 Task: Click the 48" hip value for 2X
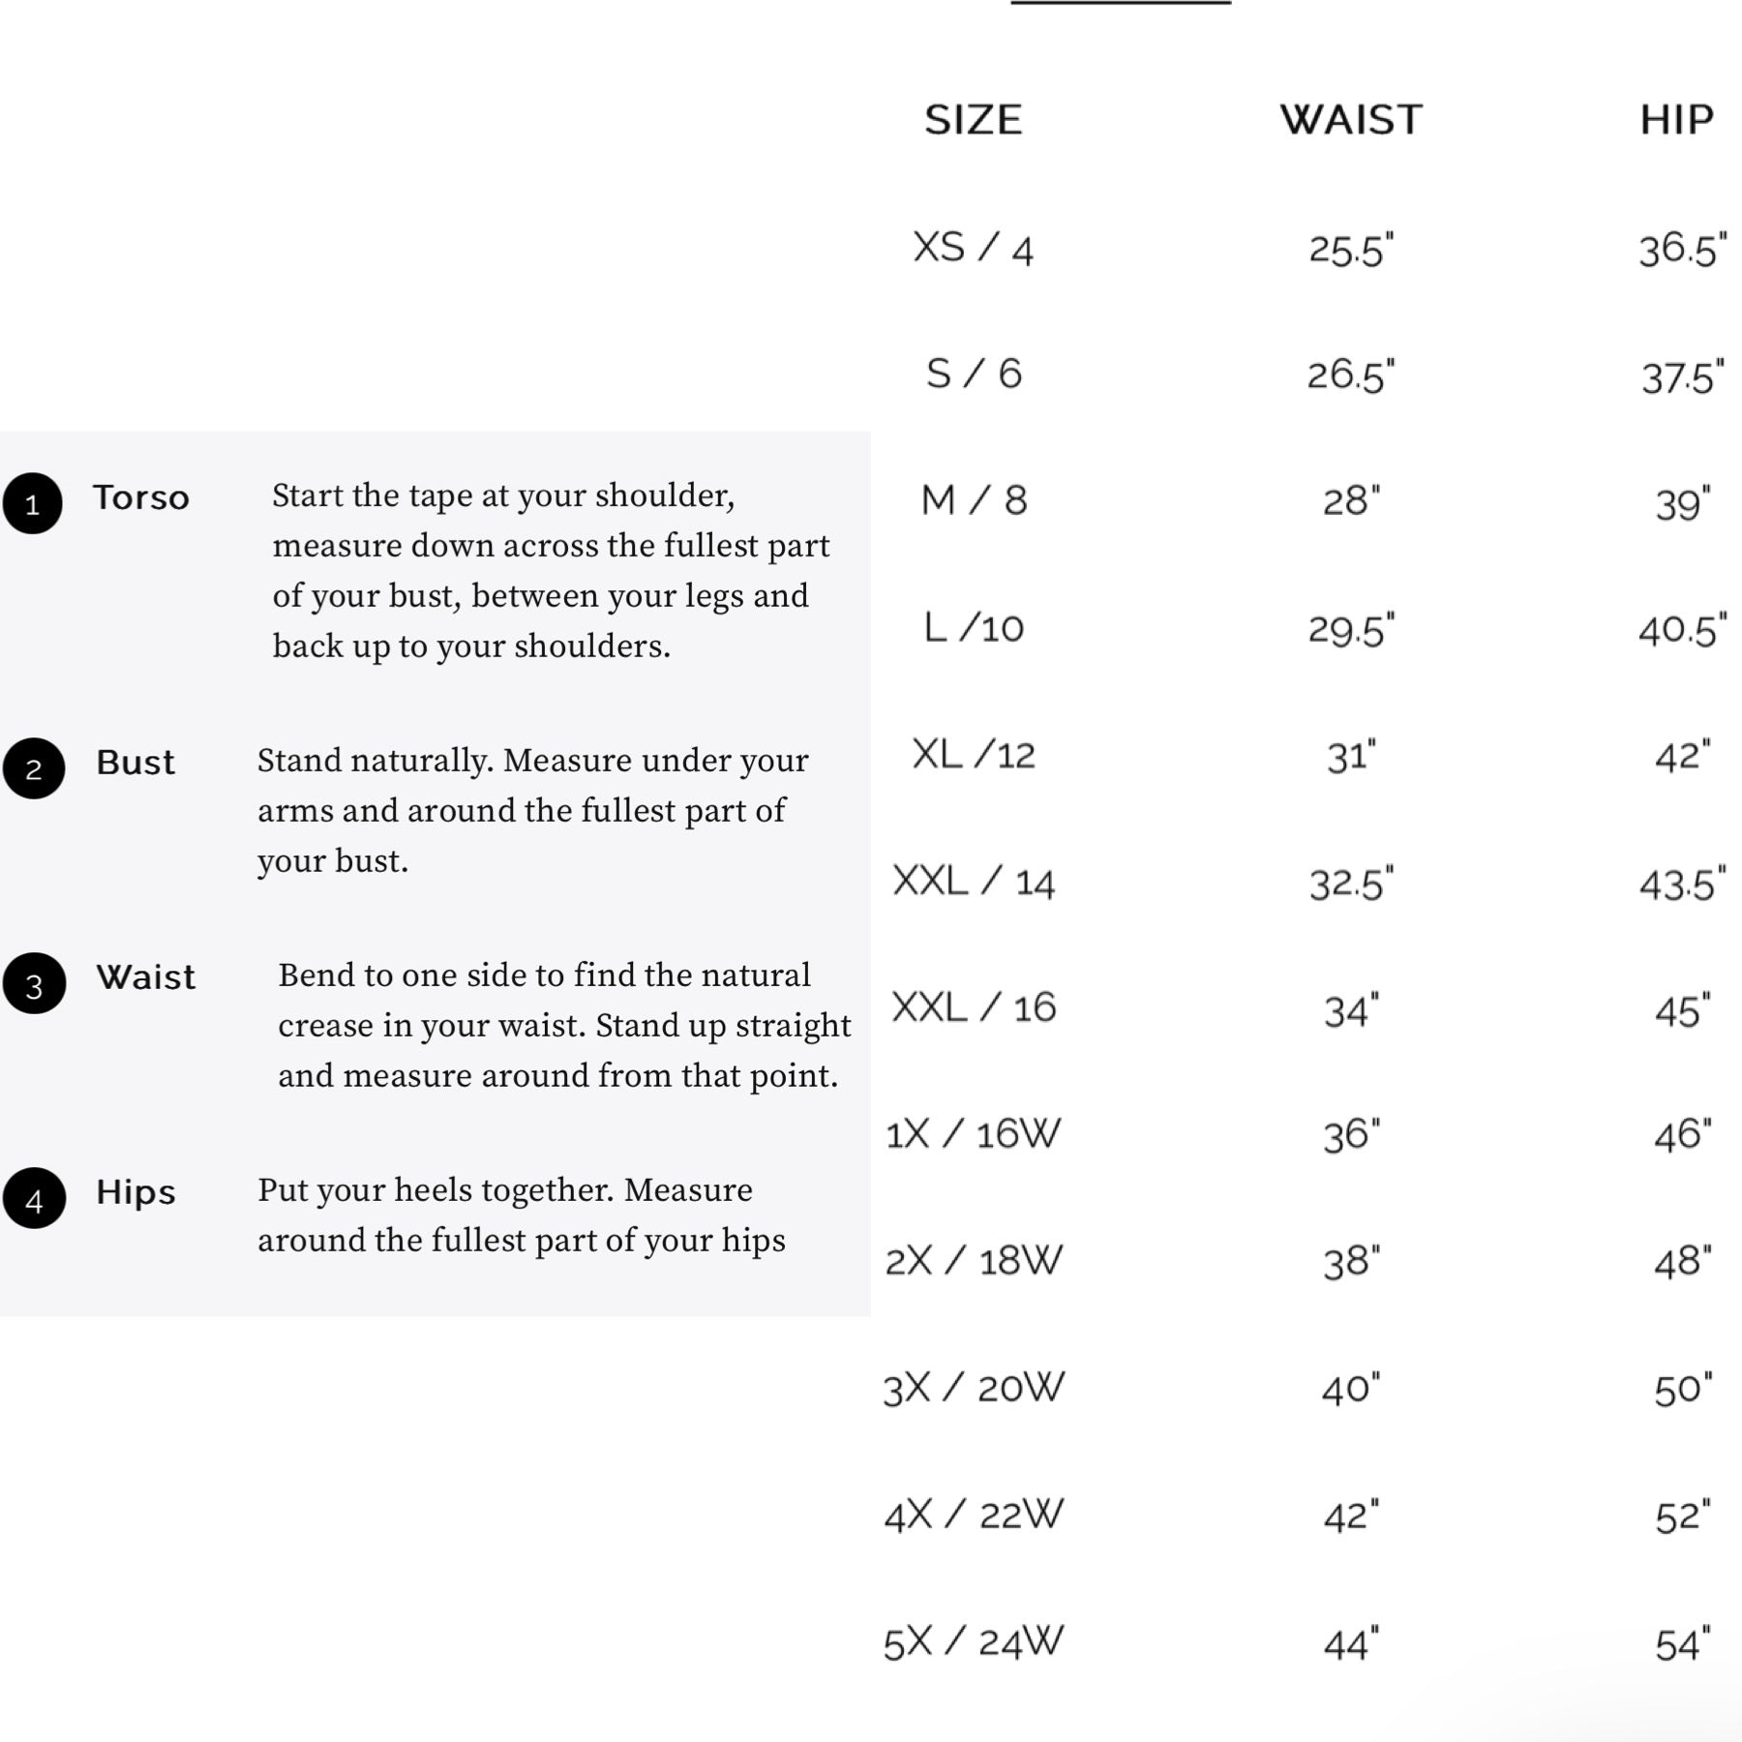point(1683,1261)
